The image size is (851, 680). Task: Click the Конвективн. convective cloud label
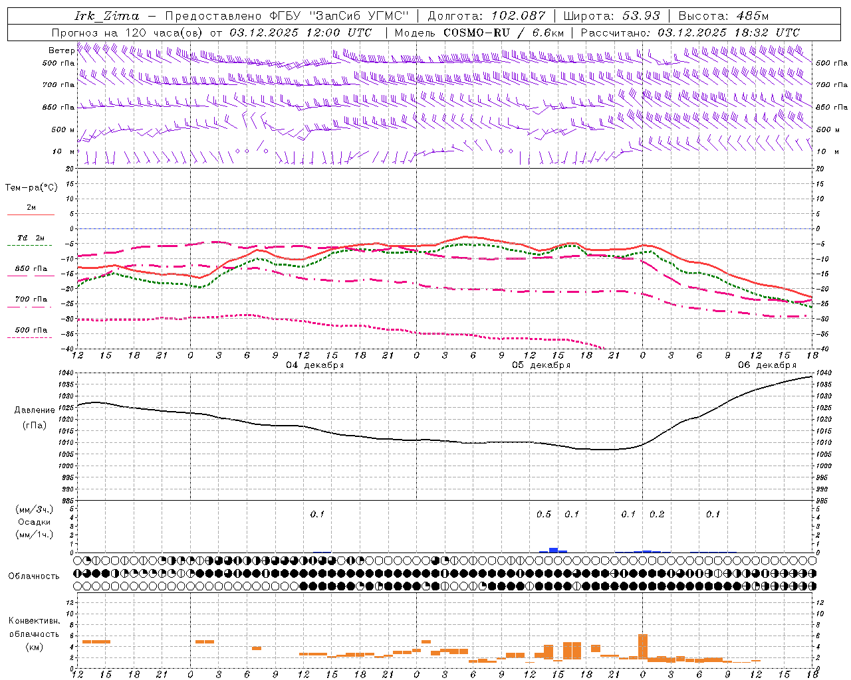[x=34, y=621]
